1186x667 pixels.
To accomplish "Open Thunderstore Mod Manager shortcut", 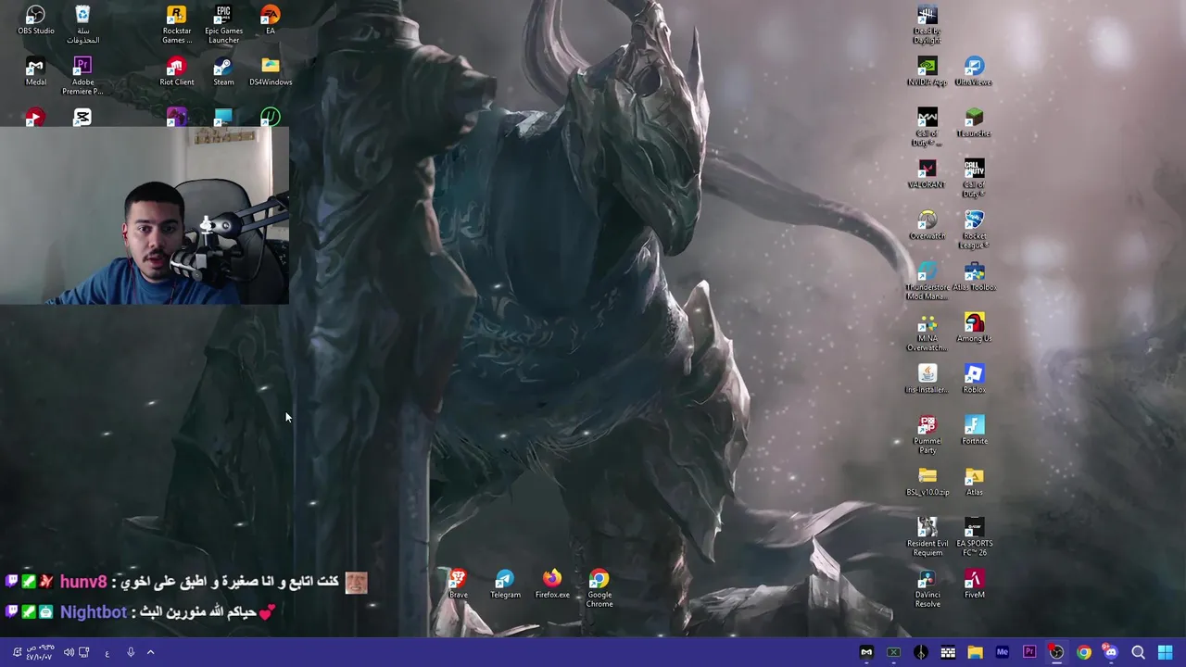I will pyautogui.click(x=927, y=281).
